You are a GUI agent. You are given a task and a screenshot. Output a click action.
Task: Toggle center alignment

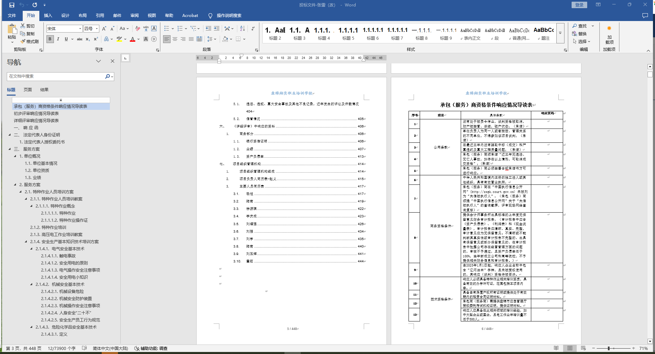click(x=175, y=39)
